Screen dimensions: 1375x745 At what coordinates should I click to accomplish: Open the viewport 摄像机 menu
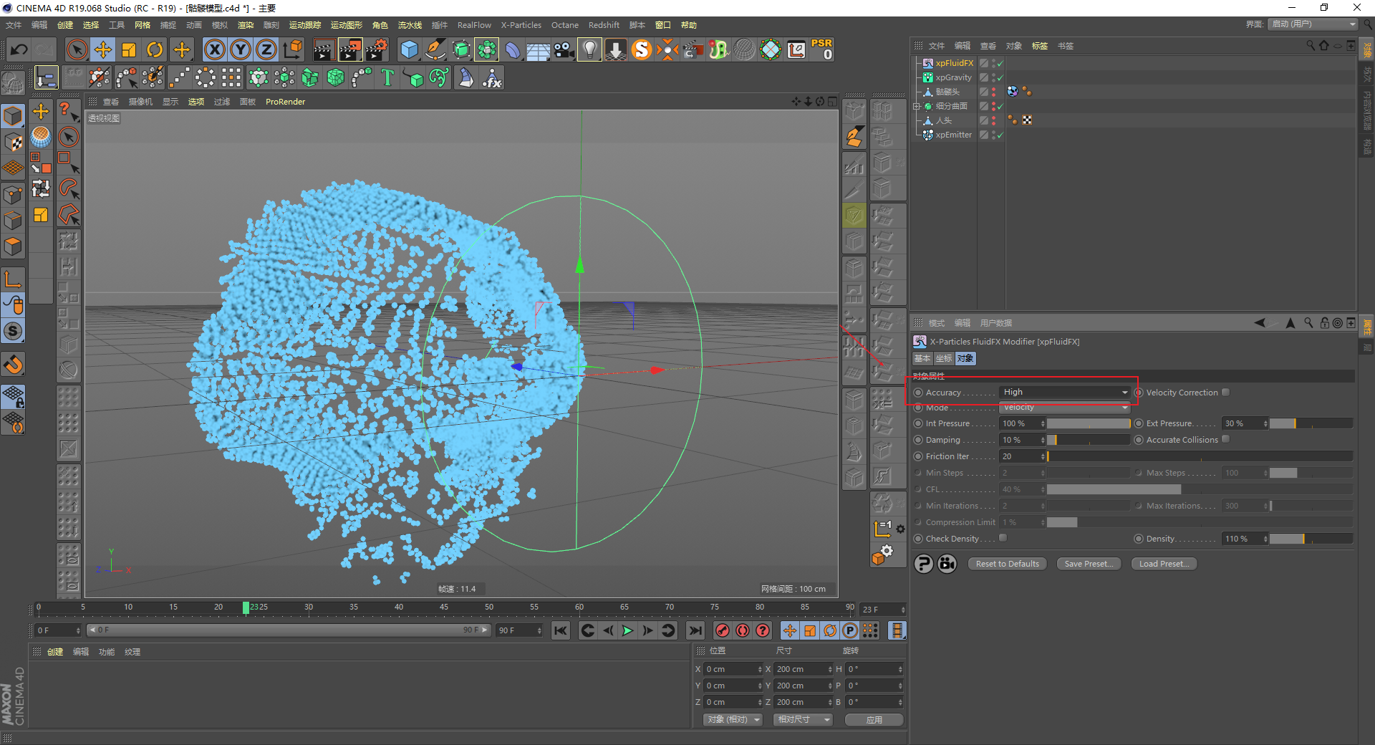click(140, 102)
